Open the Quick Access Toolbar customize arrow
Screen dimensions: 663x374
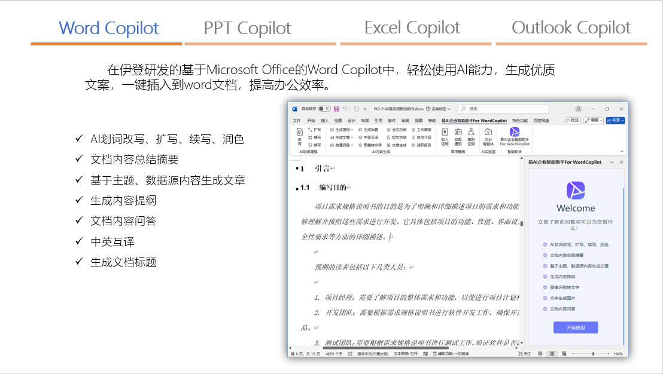tap(365, 109)
